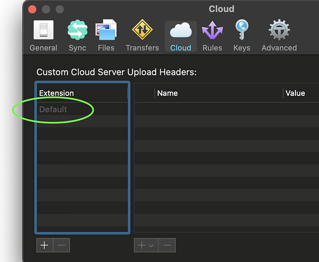
Task: Open the Advanced gear icon
Action: (x=279, y=30)
